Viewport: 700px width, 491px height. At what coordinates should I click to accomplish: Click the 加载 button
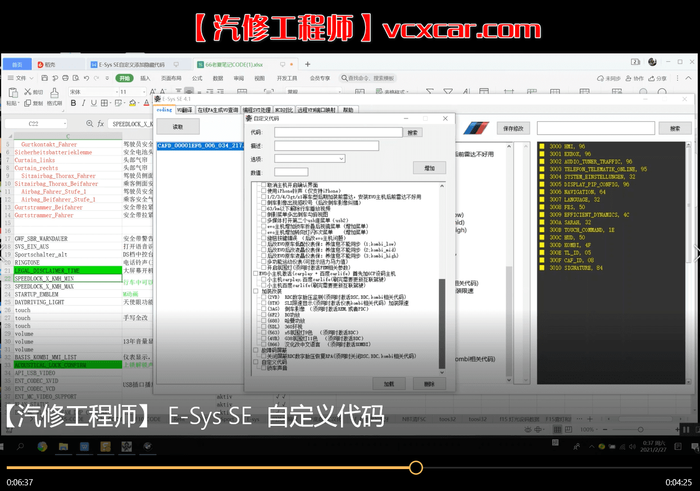tap(389, 384)
